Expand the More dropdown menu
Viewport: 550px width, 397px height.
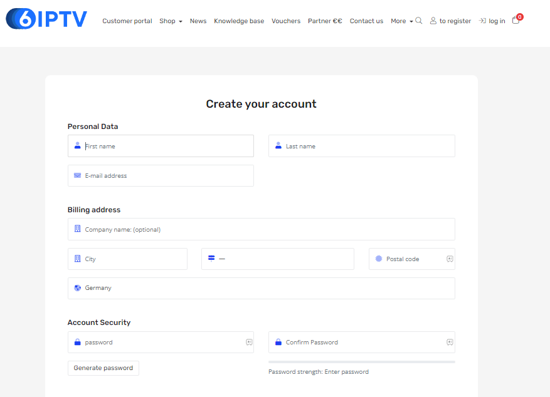401,21
